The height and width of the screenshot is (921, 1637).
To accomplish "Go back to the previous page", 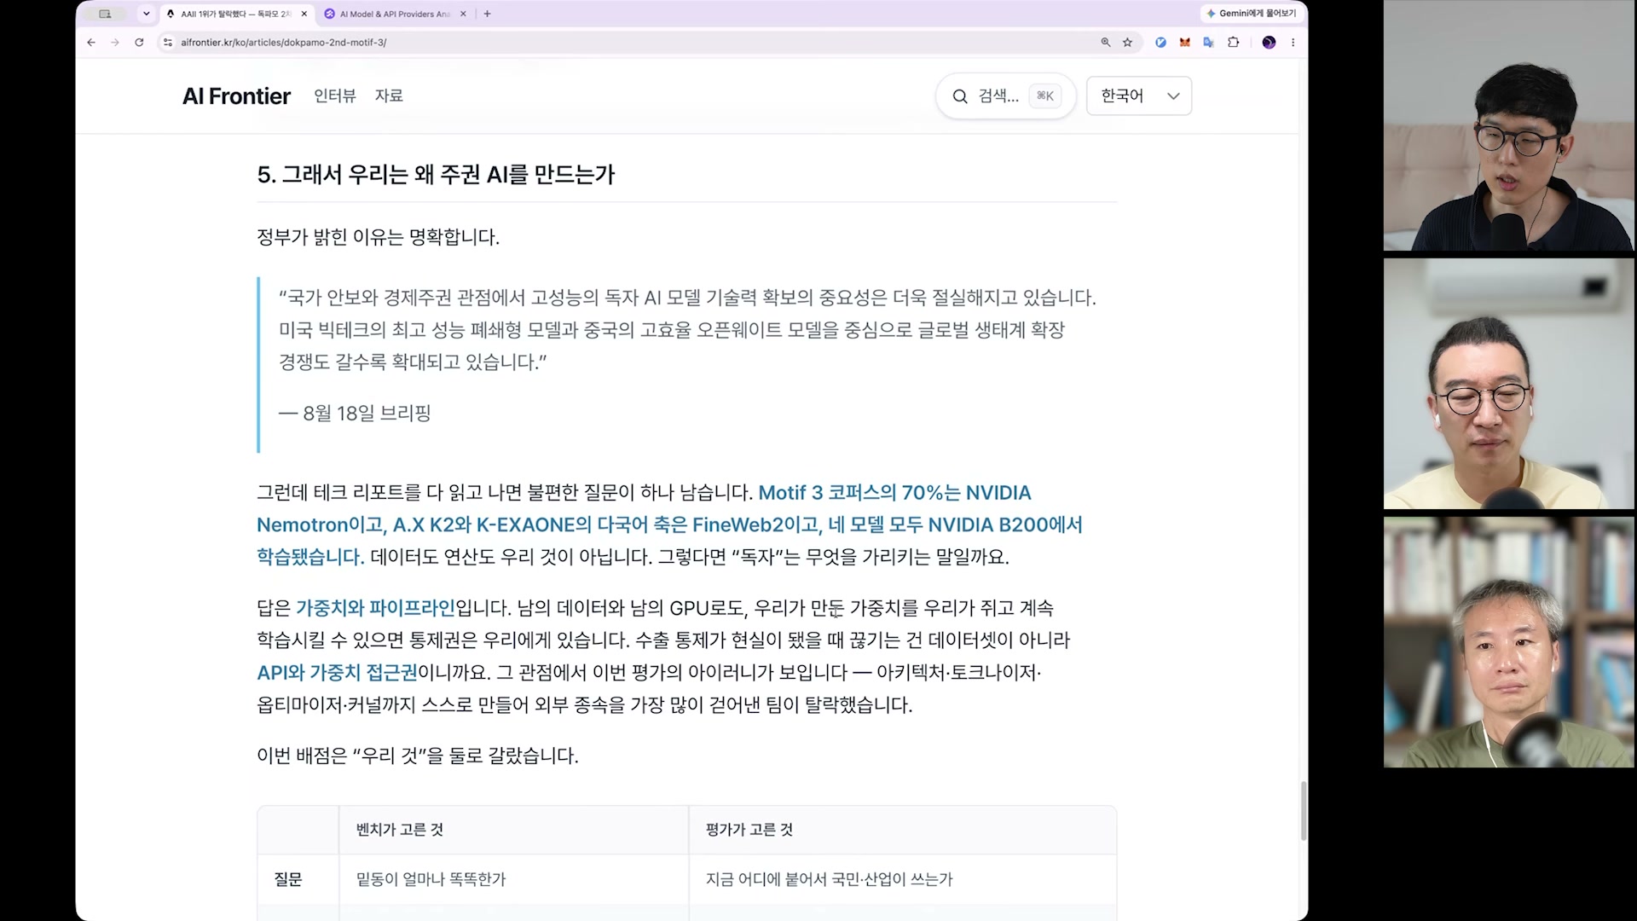I will click(x=91, y=42).
